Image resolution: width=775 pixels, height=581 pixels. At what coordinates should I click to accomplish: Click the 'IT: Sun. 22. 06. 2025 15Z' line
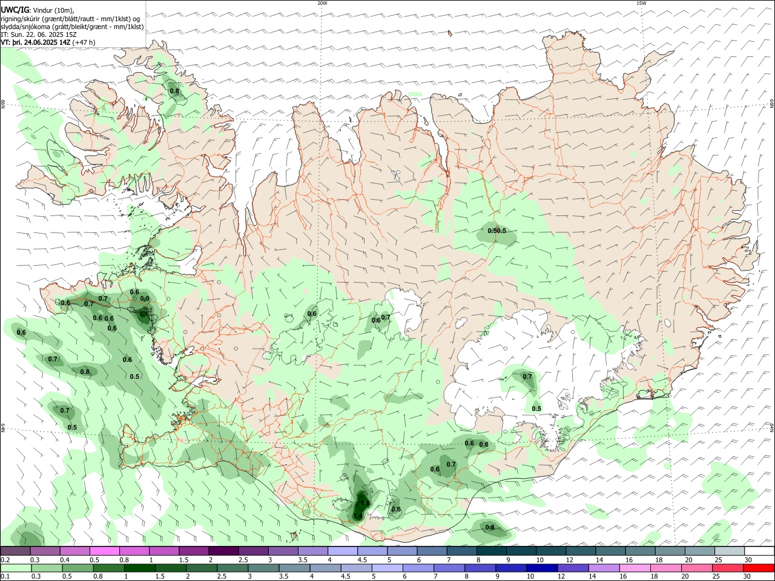pos(39,34)
